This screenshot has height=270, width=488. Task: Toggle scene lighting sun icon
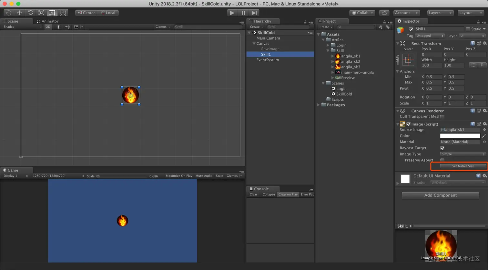[x=58, y=27]
